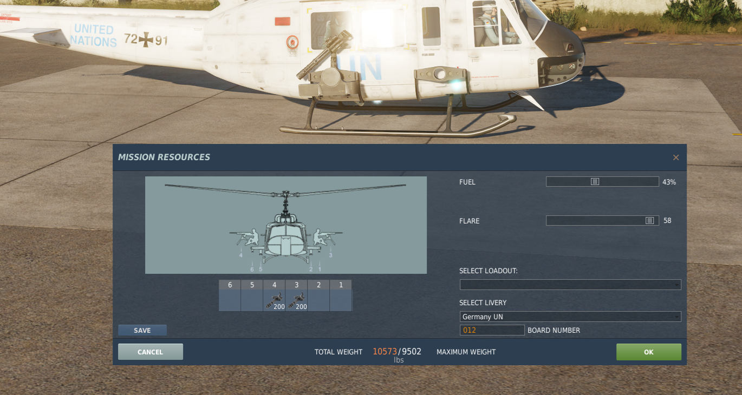Select the minigun icon in pylon 4
The image size is (742, 395).
275,301
